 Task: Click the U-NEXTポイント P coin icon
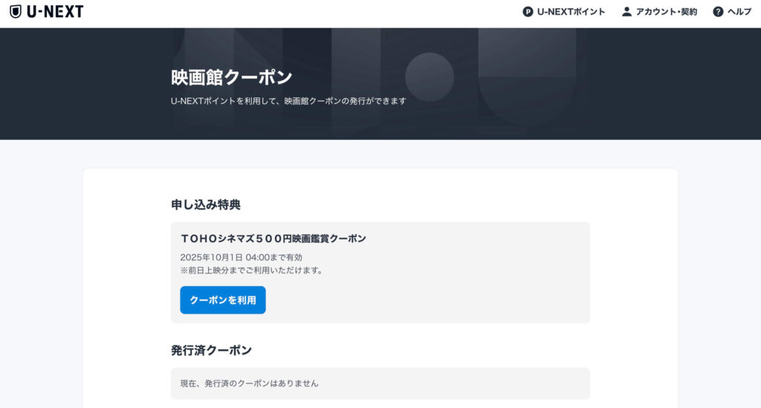click(528, 12)
